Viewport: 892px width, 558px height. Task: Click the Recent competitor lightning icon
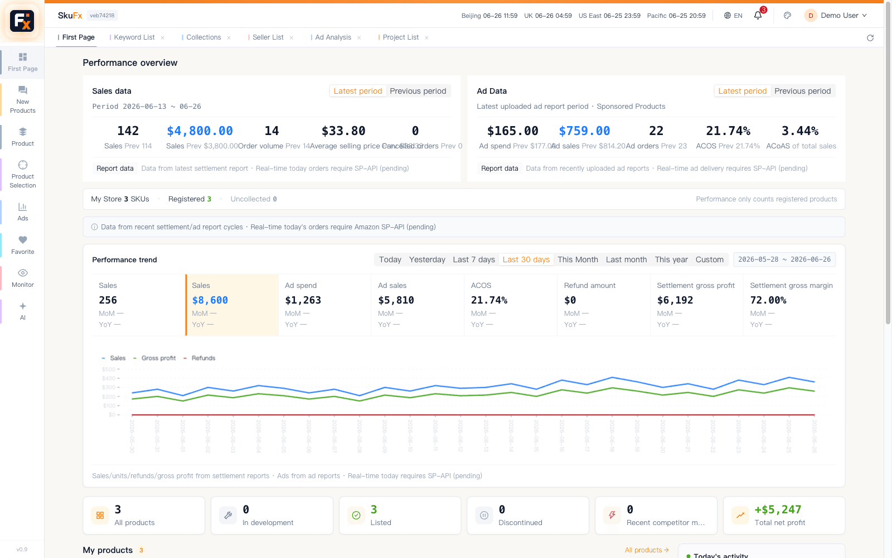[x=612, y=516]
